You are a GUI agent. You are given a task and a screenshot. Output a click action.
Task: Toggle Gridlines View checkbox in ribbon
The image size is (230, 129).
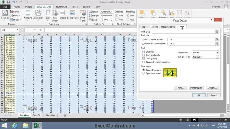pyautogui.click(x=116, y=16)
